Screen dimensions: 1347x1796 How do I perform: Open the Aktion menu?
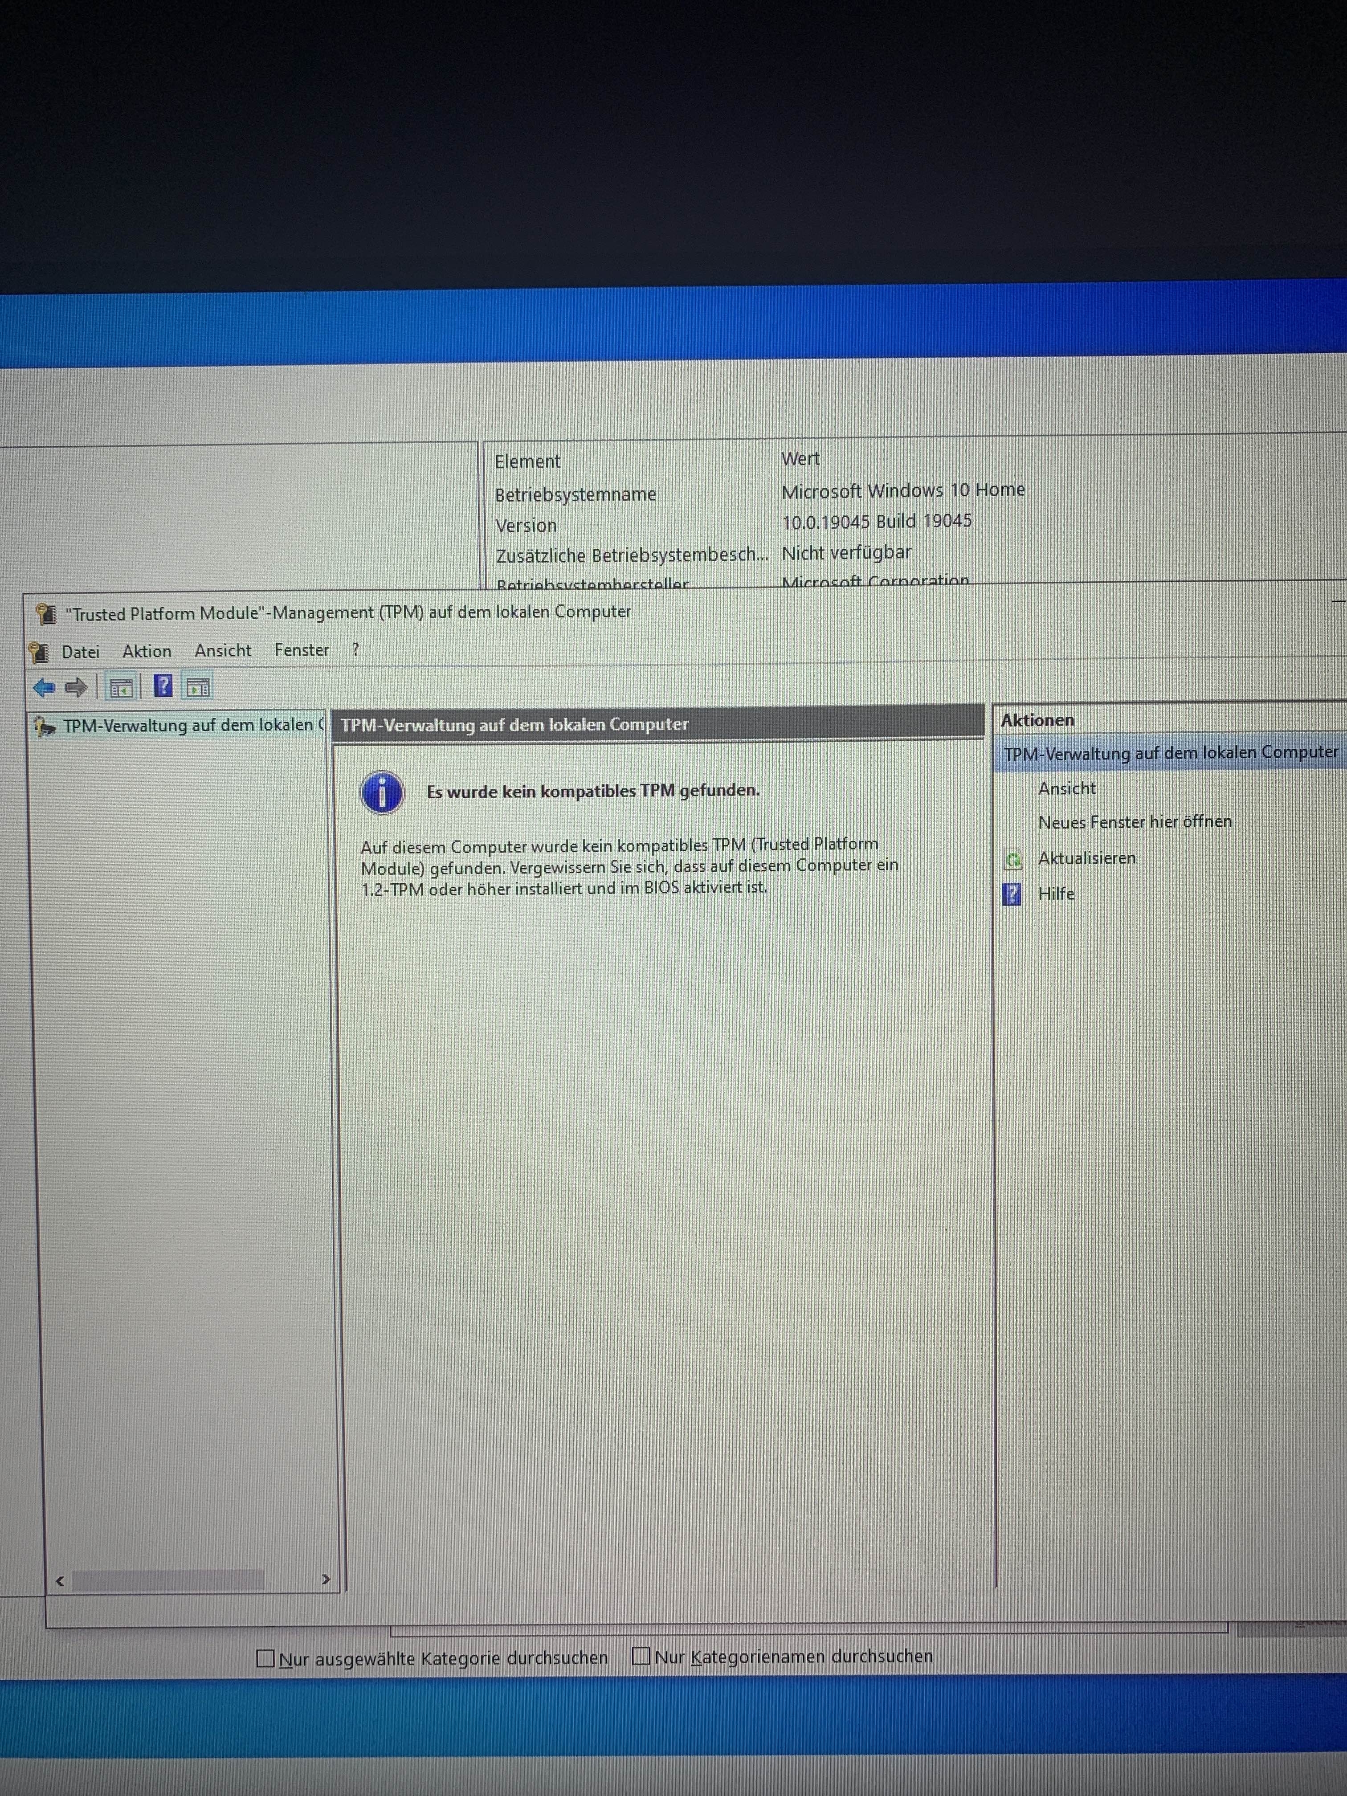pos(147,651)
